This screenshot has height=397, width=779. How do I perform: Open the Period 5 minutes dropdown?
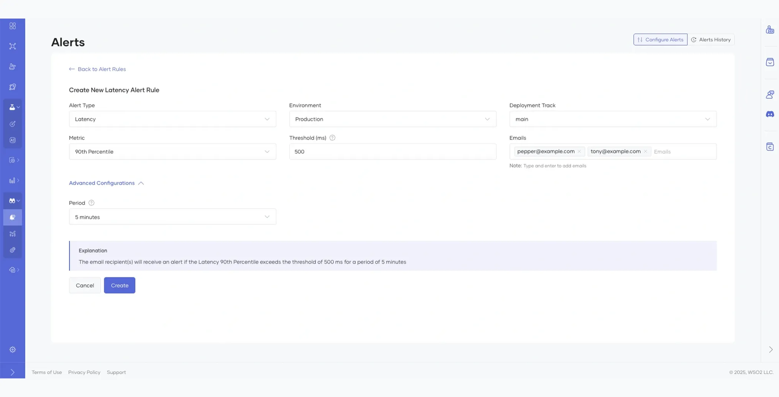click(x=172, y=217)
